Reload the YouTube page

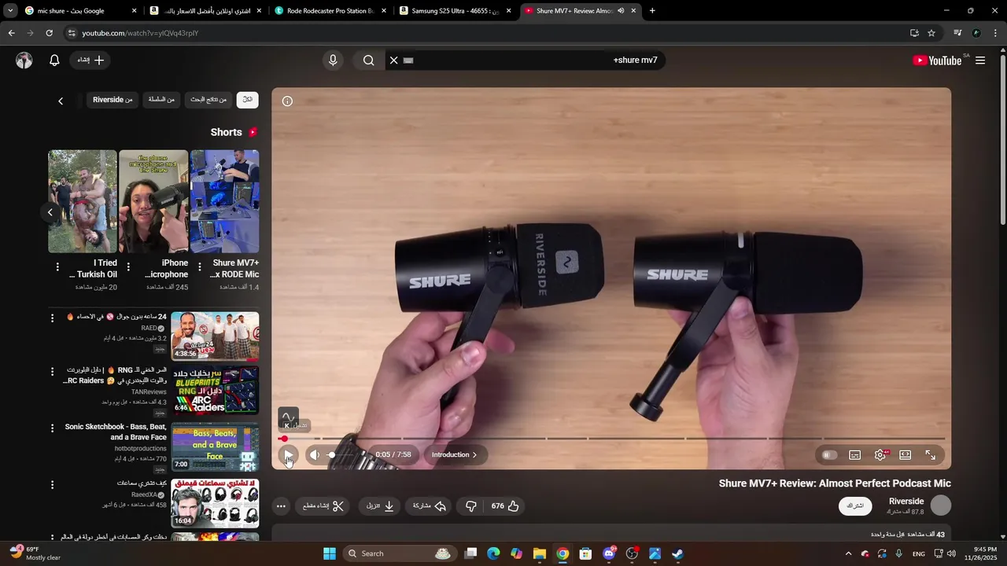coord(49,33)
